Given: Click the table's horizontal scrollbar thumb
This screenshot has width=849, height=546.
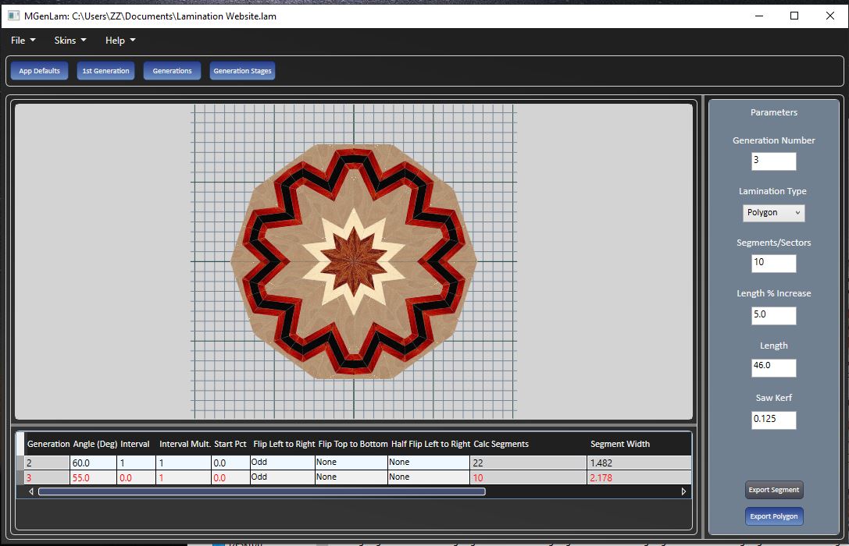Looking at the screenshot, I should click(x=262, y=491).
